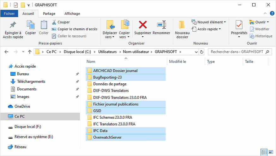
Task: Select Disque local (F:) drive
Action: click(25, 127)
